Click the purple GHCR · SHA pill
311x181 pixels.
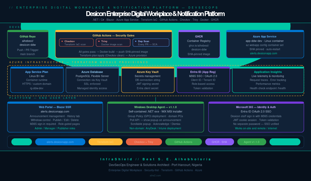(220, 142)
